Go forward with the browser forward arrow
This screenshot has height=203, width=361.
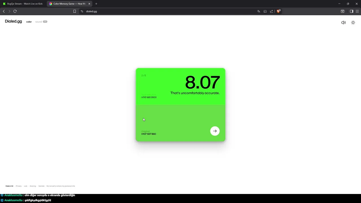click(9, 11)
